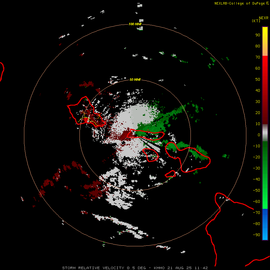Click the 90 value on the velocity scale

(x=258, y=35)
